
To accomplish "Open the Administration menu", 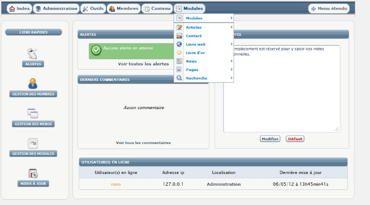I will click(56, 8).
